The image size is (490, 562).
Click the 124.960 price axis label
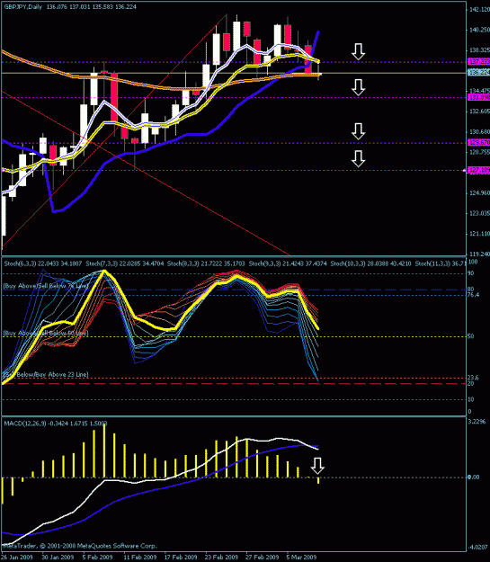point(479,193)
